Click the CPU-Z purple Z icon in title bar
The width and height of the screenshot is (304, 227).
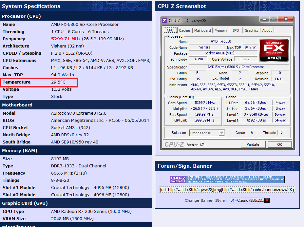(164, 20)
